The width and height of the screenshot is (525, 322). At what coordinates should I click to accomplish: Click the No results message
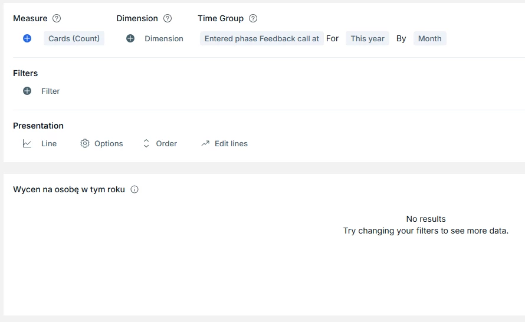426,219
